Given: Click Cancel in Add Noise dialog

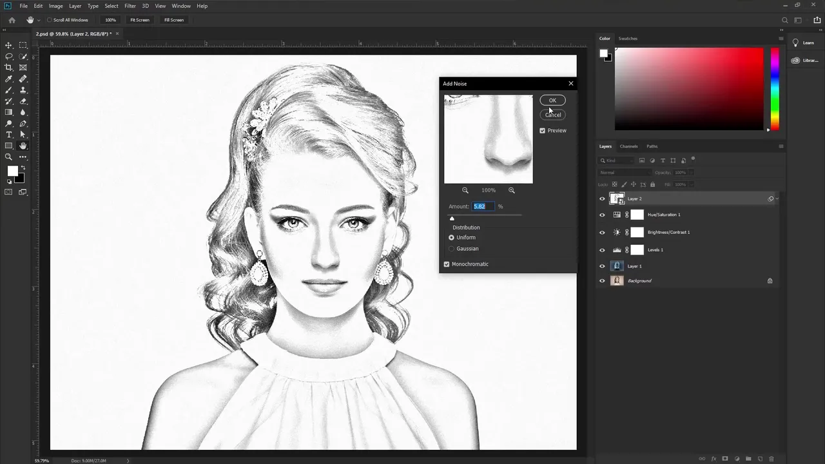Looking at the screenshot, I should (552, 115).
